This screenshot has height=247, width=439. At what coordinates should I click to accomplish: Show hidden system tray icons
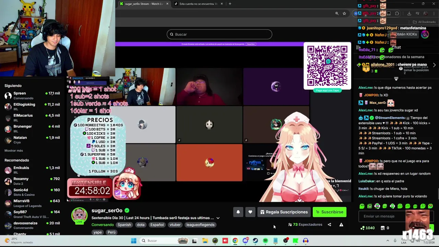pos(388,240)
